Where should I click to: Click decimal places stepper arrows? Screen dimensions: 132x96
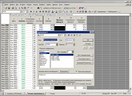click(72, 52)
